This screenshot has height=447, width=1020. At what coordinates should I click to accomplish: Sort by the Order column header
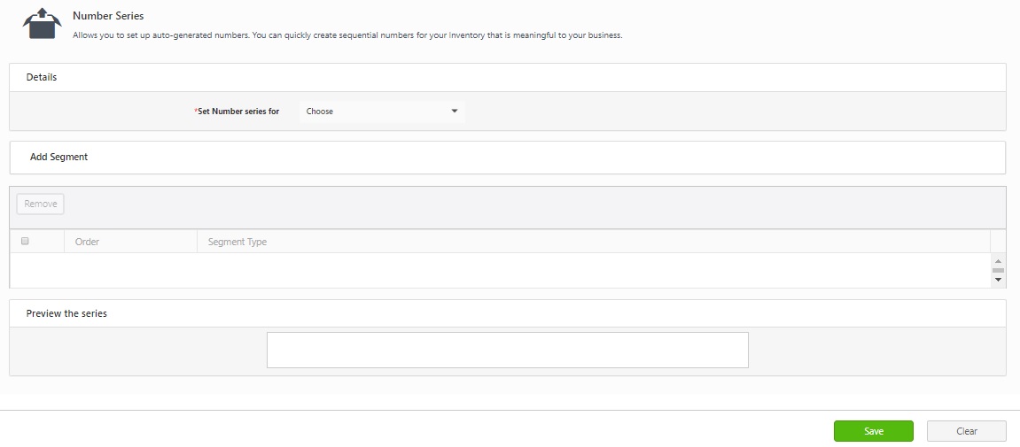coord(88,242)
